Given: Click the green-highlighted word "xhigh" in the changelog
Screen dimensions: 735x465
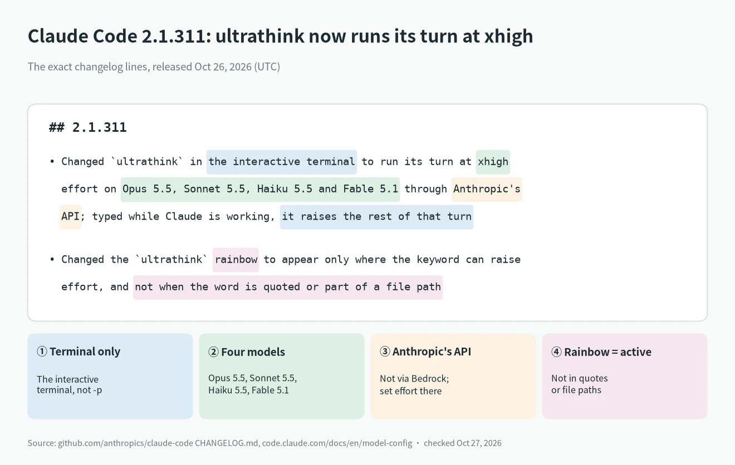Looking at the screenshot, I should pos(493,162).
